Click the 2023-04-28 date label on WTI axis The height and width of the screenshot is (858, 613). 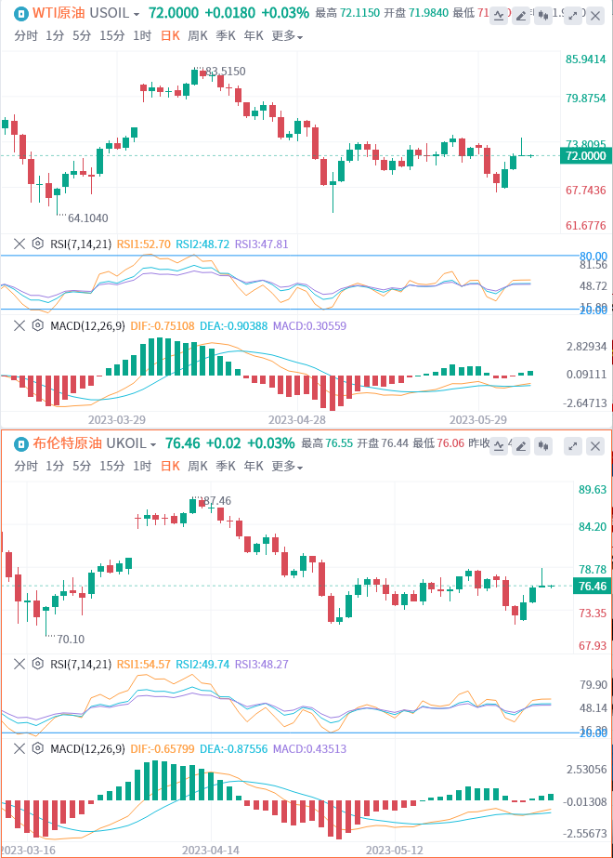pyautogui.click(x=297, y=419)
